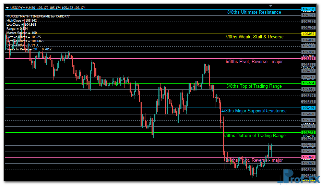Click the gray chart shift triangle marker

[271, 6]
